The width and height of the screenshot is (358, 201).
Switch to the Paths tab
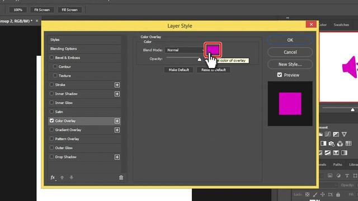(337, 165)
